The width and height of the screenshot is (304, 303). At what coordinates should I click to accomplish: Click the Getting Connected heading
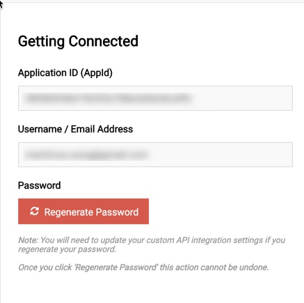pos(78,41)
